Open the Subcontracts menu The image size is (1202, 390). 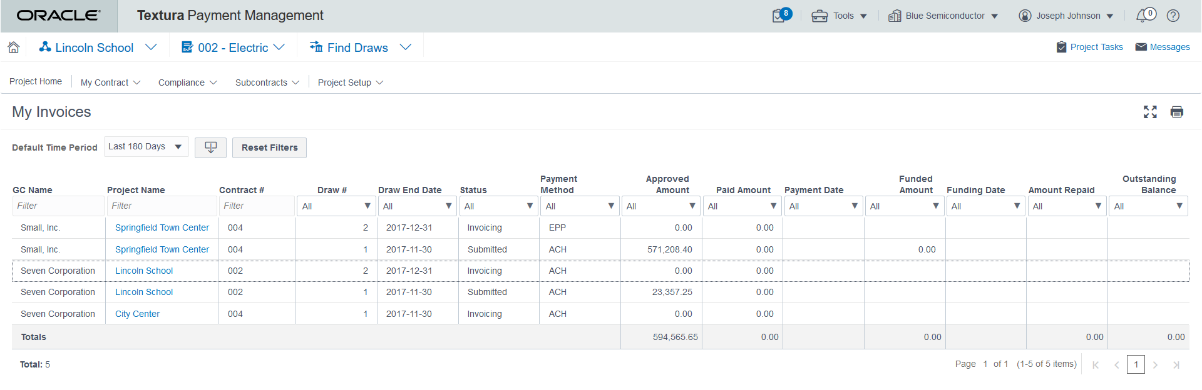267,82
